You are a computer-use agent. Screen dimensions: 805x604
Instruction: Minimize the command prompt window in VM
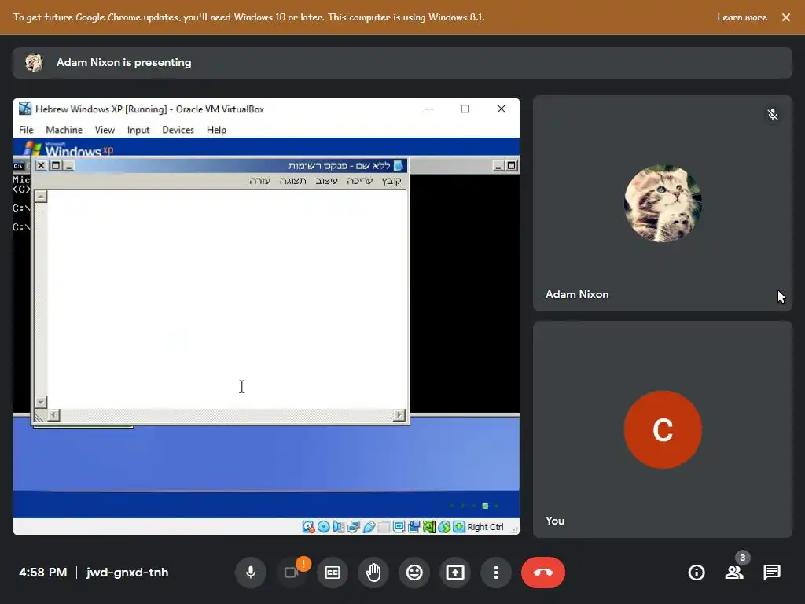[498, 166]
